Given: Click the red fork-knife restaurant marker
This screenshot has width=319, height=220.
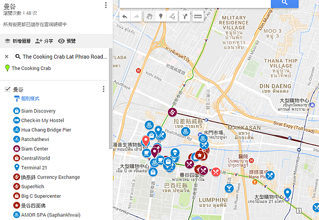Looking at the screenshot, I should coord(216,172).
